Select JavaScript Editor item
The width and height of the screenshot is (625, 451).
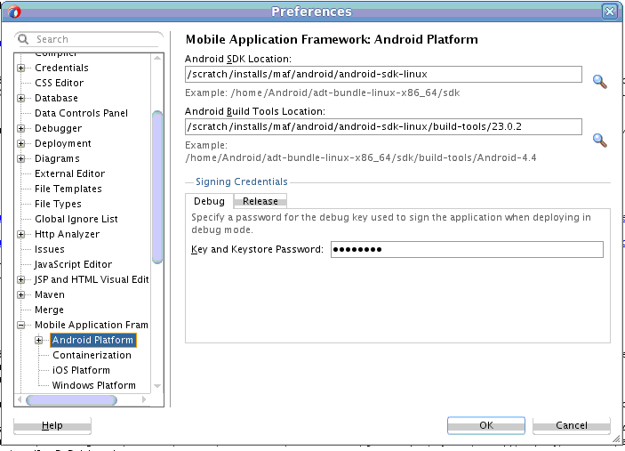(x=73, y=265)
